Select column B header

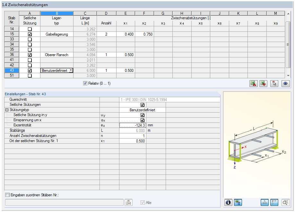tap(57, 13)
